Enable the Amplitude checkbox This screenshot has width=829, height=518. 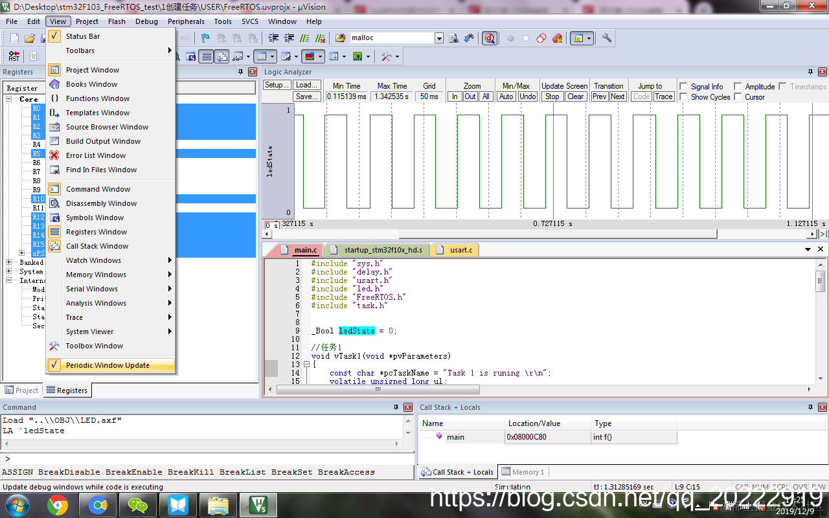[x=738, y=86]
